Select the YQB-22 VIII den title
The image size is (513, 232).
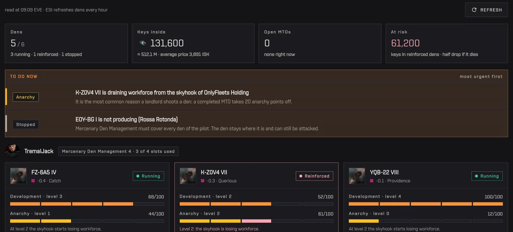coord(384,172)
